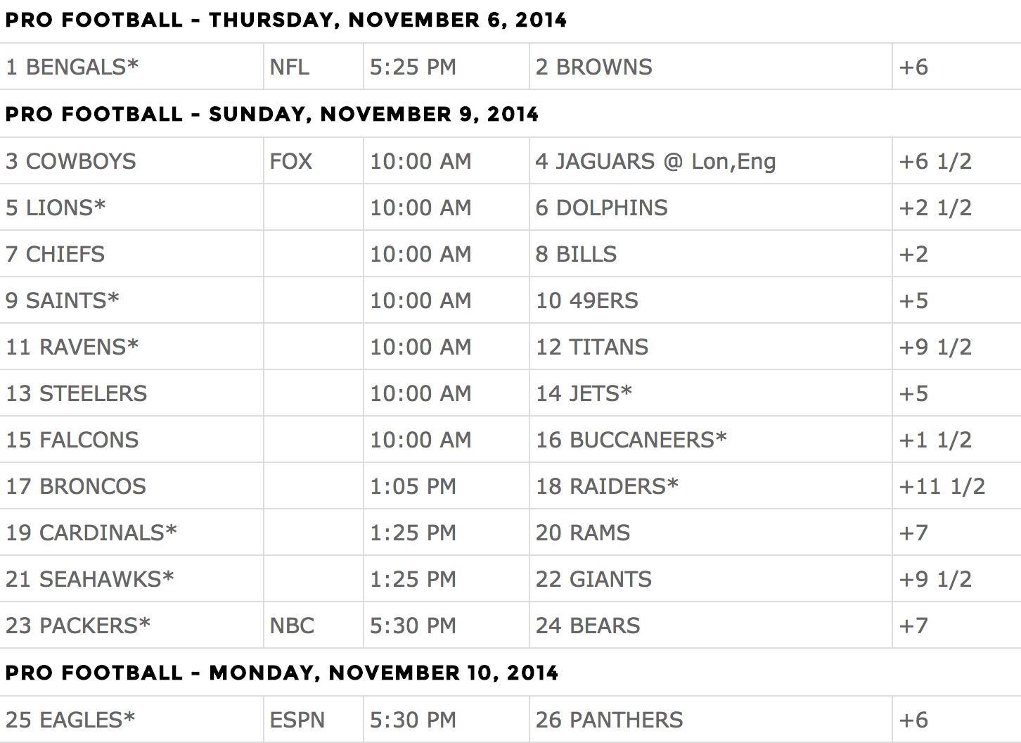Click JAGUARS @ Lon,Eng matchup cell
This screenshot has width=1021, height=743.
(655, 161)
